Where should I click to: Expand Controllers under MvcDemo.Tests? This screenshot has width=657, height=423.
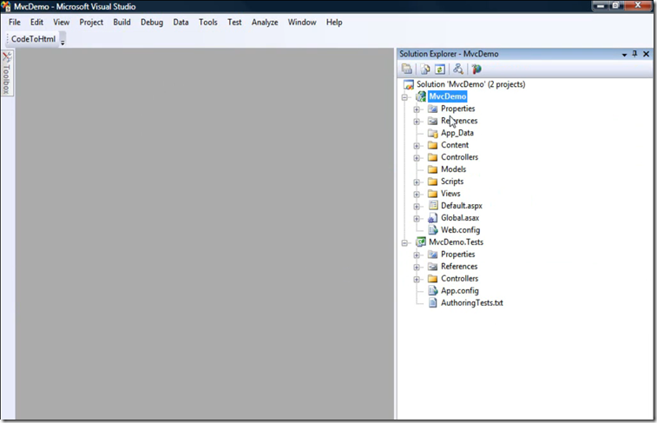pyautogui.click(x=417, y=280)
